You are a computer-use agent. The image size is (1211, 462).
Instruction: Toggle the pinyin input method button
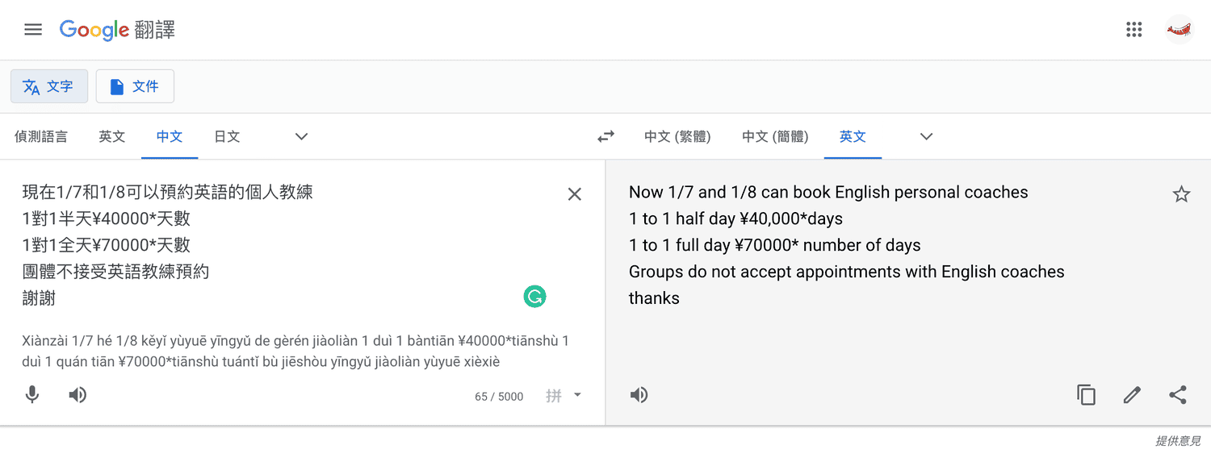coord(554,395)
